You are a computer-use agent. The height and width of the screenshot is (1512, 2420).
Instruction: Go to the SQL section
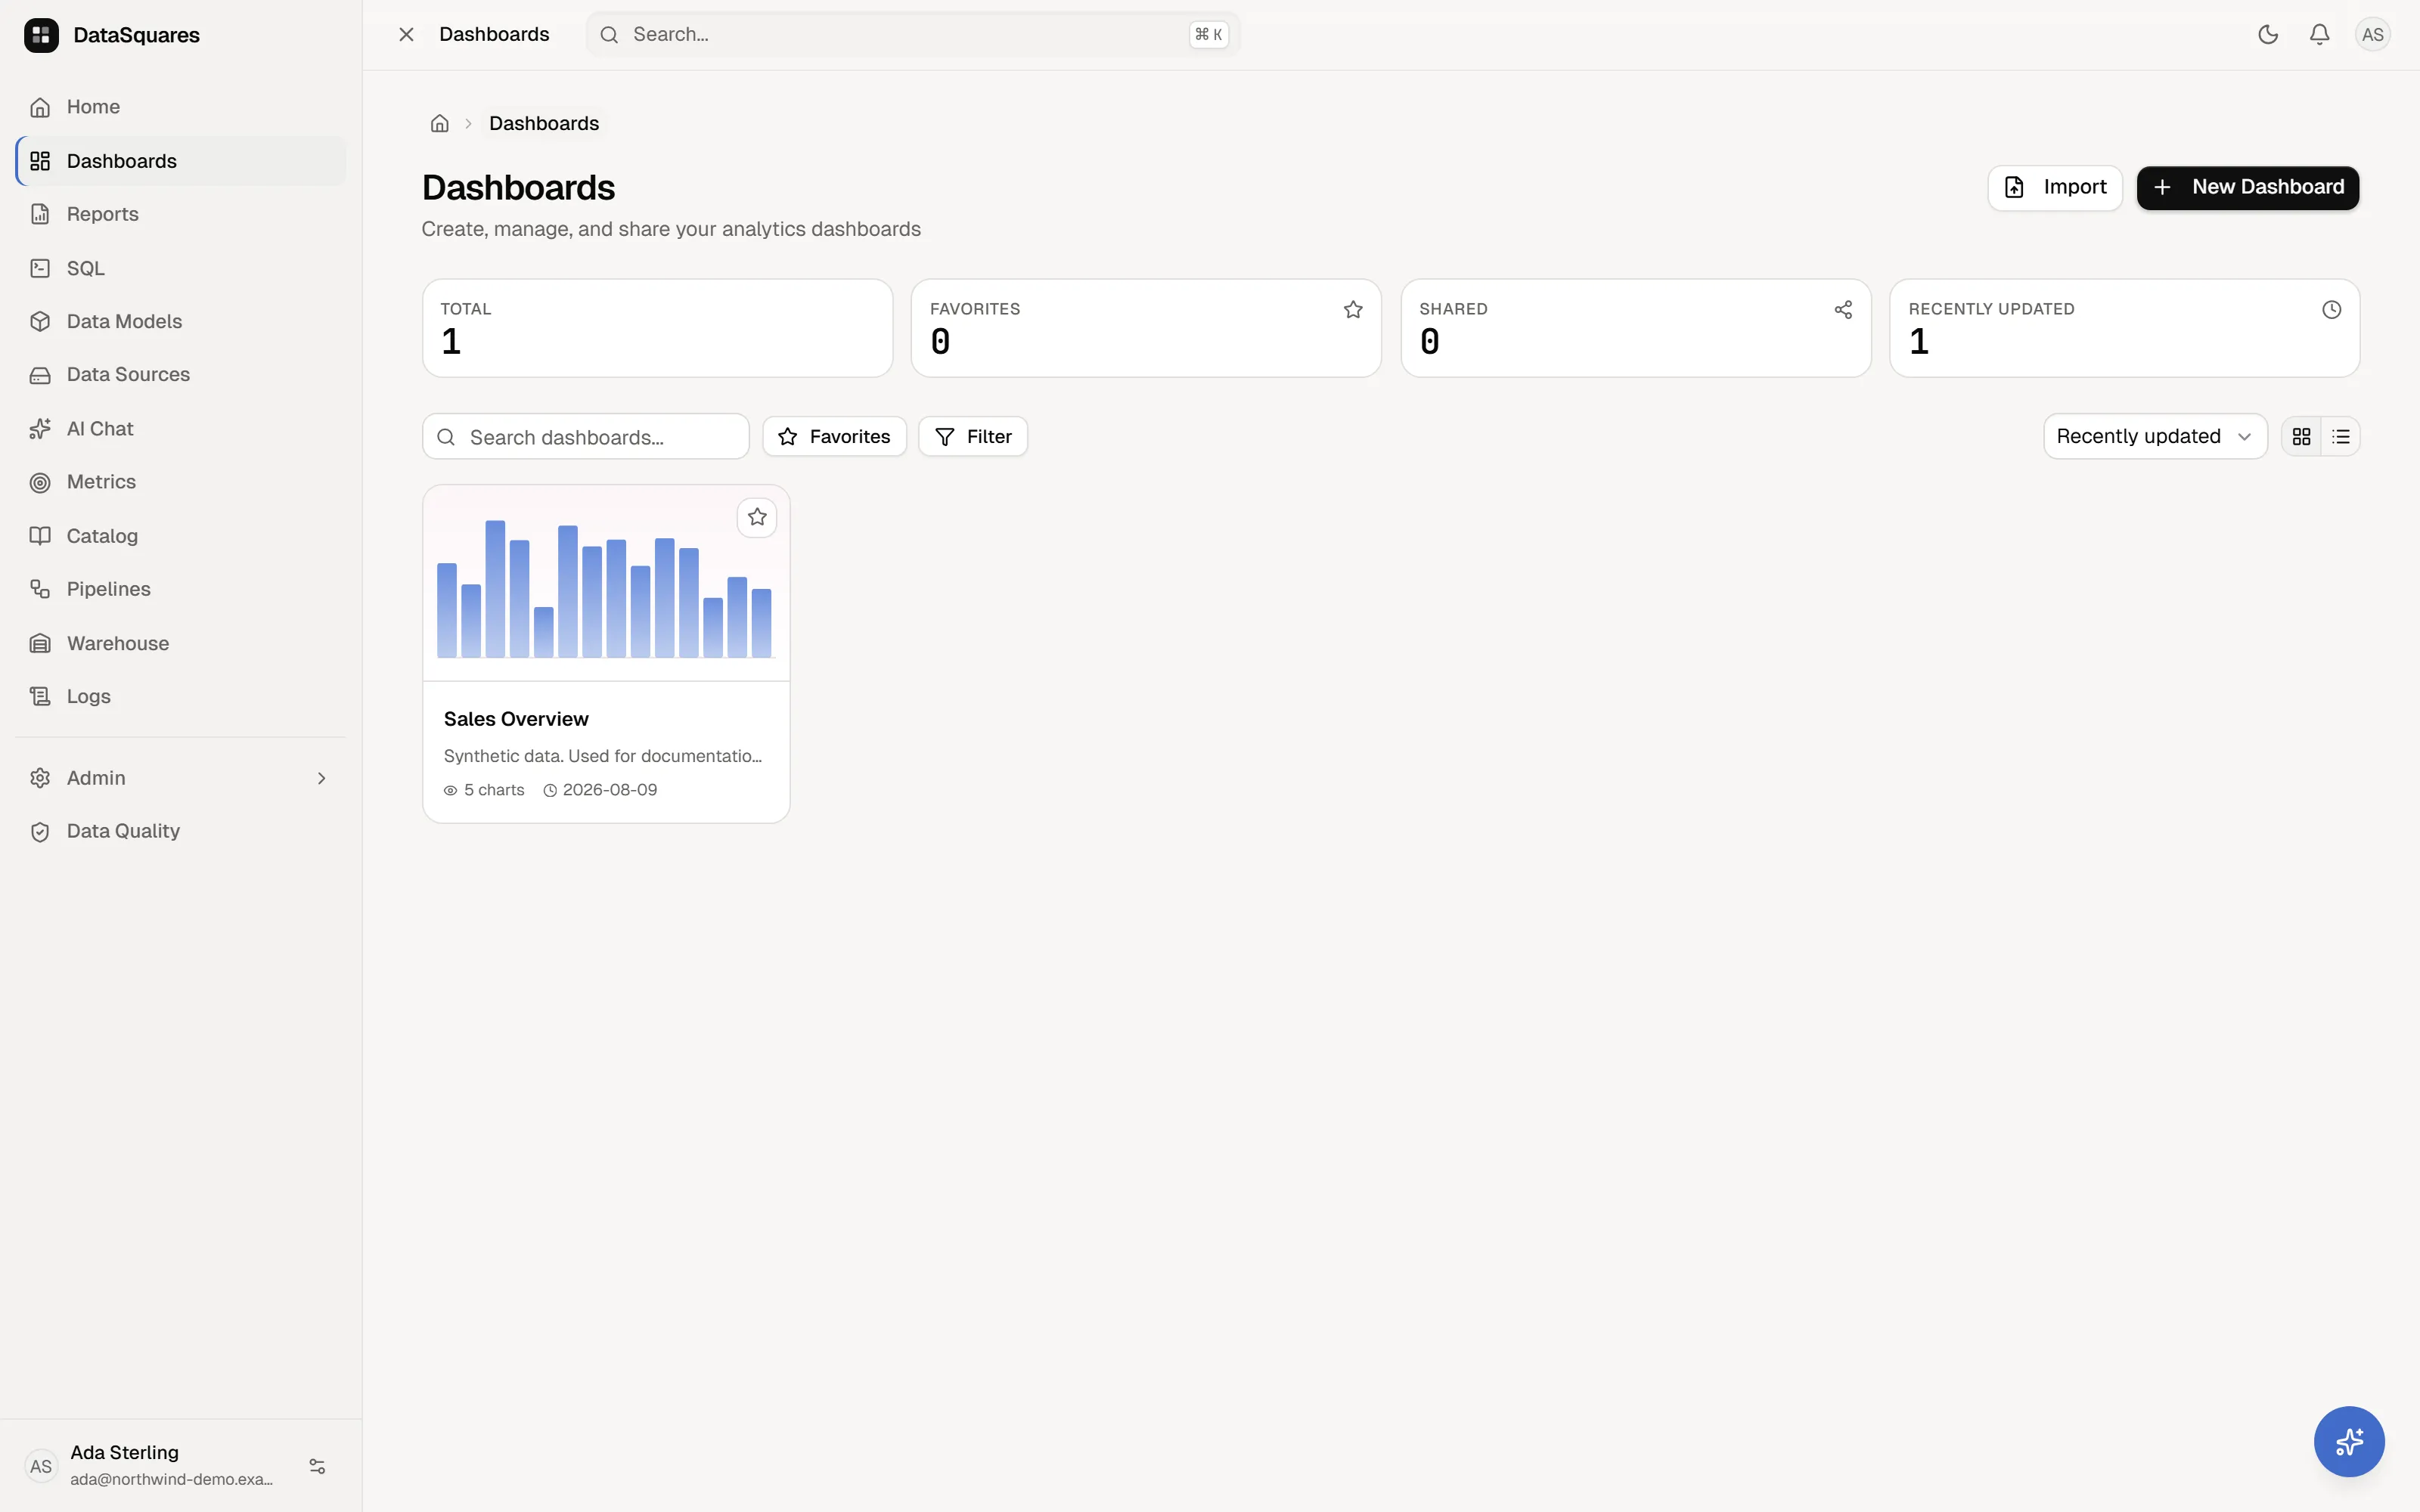pyautogui.click(x=180, y=268)
